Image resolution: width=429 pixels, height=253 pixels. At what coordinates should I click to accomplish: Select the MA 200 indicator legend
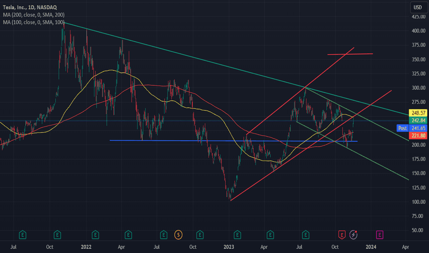pos(34,15)
